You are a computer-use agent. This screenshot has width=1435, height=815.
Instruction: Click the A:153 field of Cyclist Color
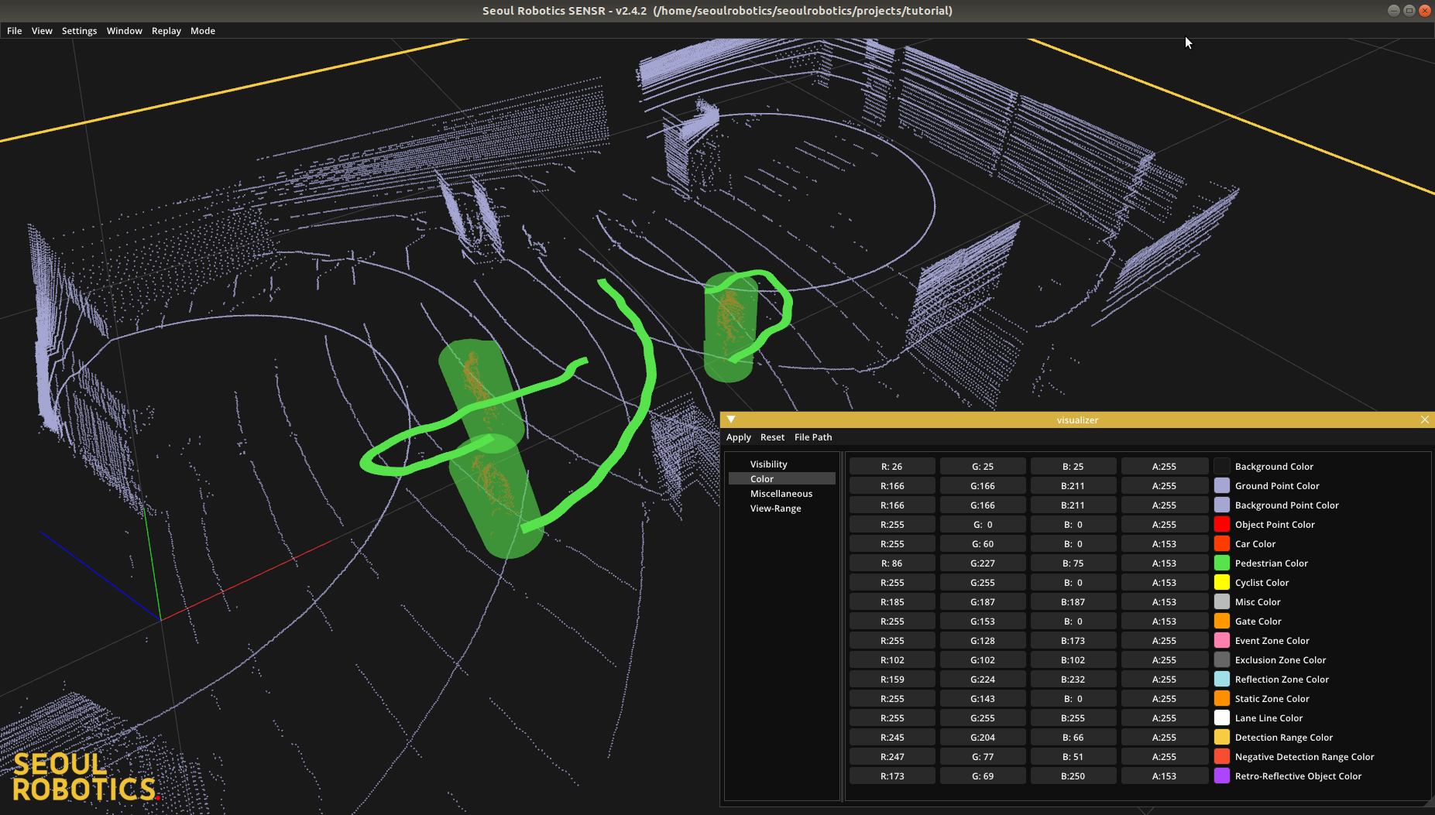(1165, 583)
